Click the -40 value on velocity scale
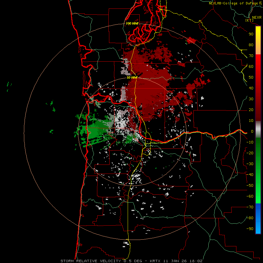Screen dimensions: 263x263 250,175
